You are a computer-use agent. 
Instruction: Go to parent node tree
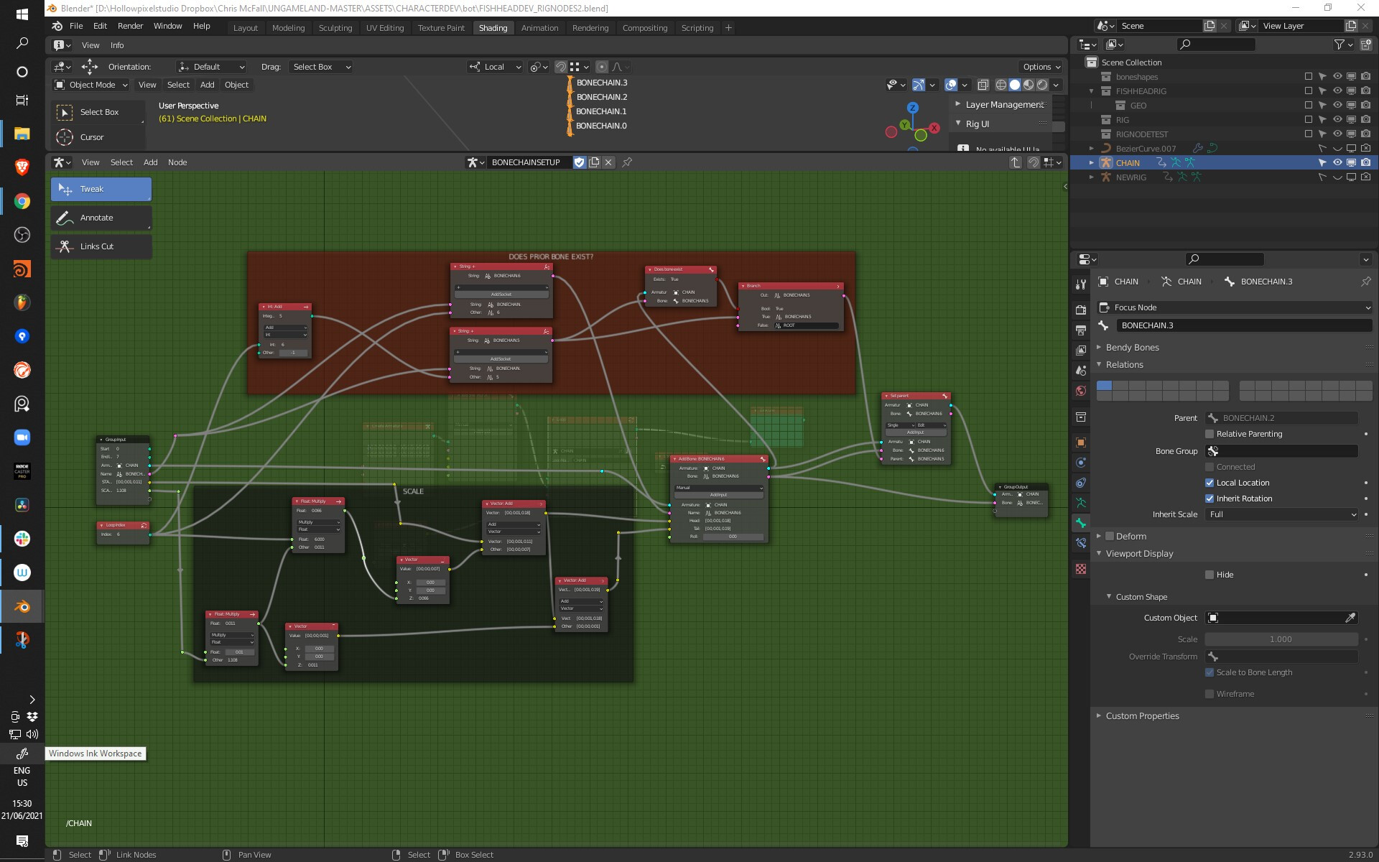tap(1016, 162)
